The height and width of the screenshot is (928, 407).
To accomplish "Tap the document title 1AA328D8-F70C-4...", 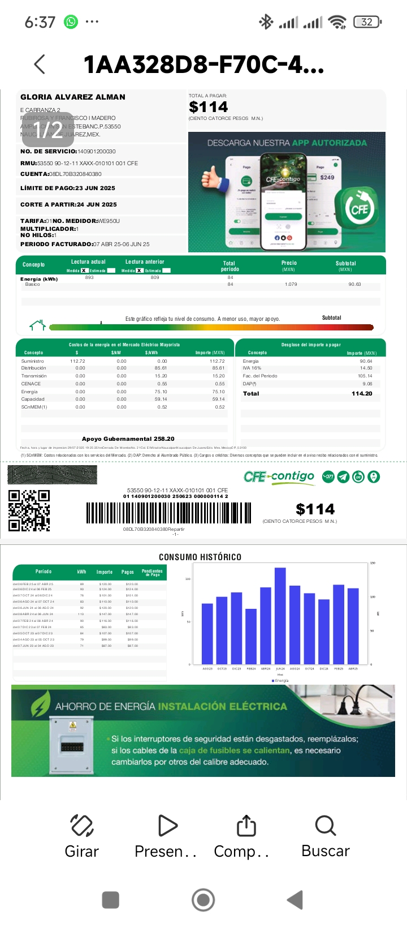I will coord(203,65).
